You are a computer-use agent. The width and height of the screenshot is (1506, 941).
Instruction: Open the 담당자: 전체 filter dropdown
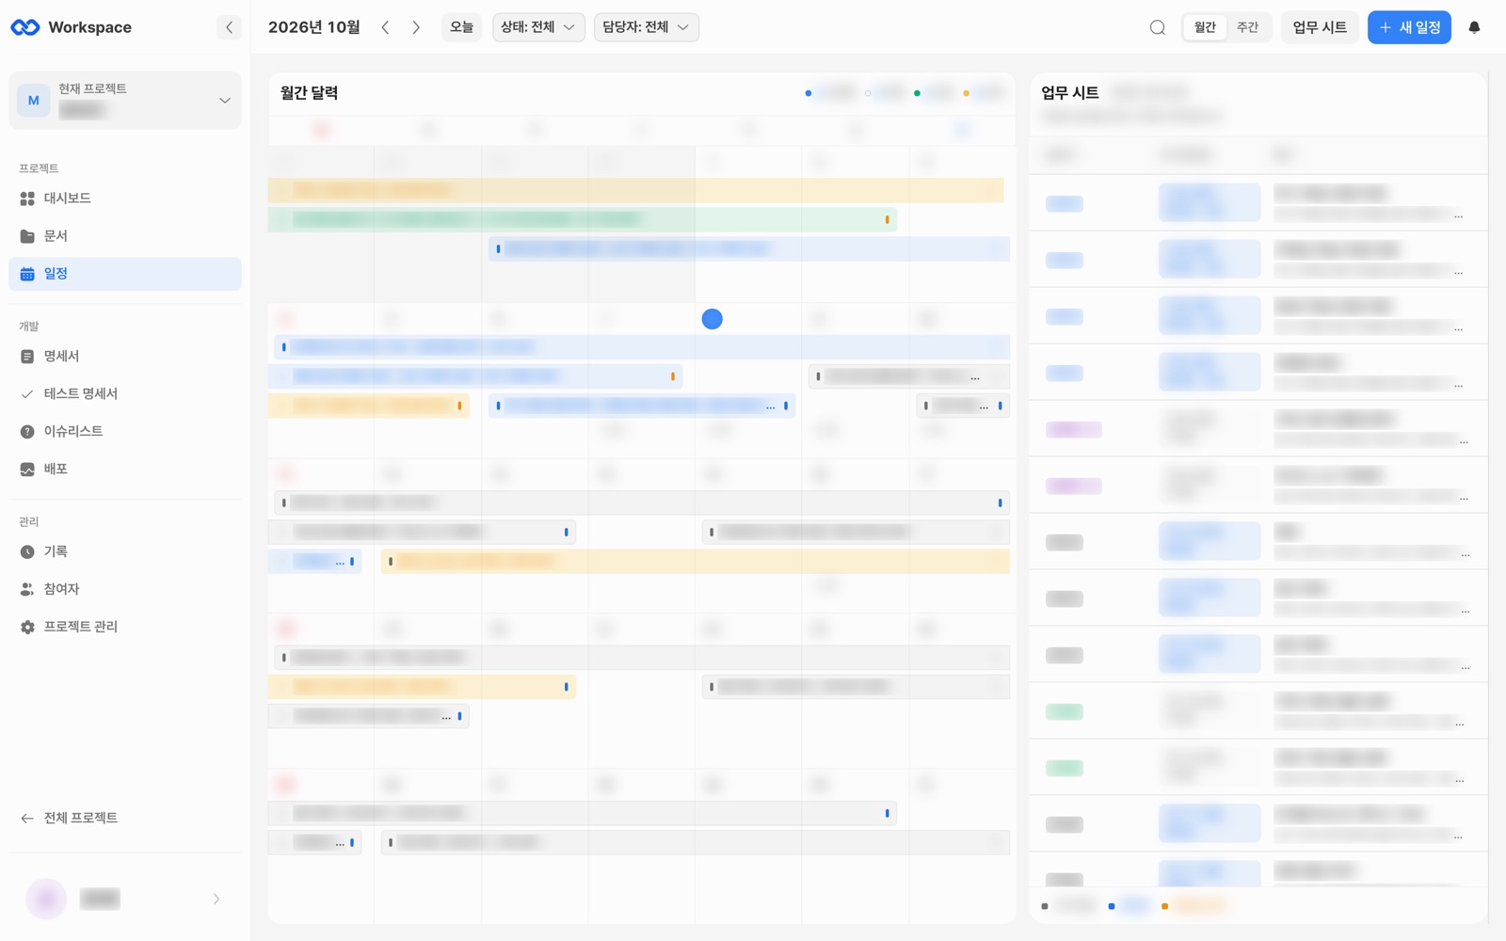click(646, 27)
